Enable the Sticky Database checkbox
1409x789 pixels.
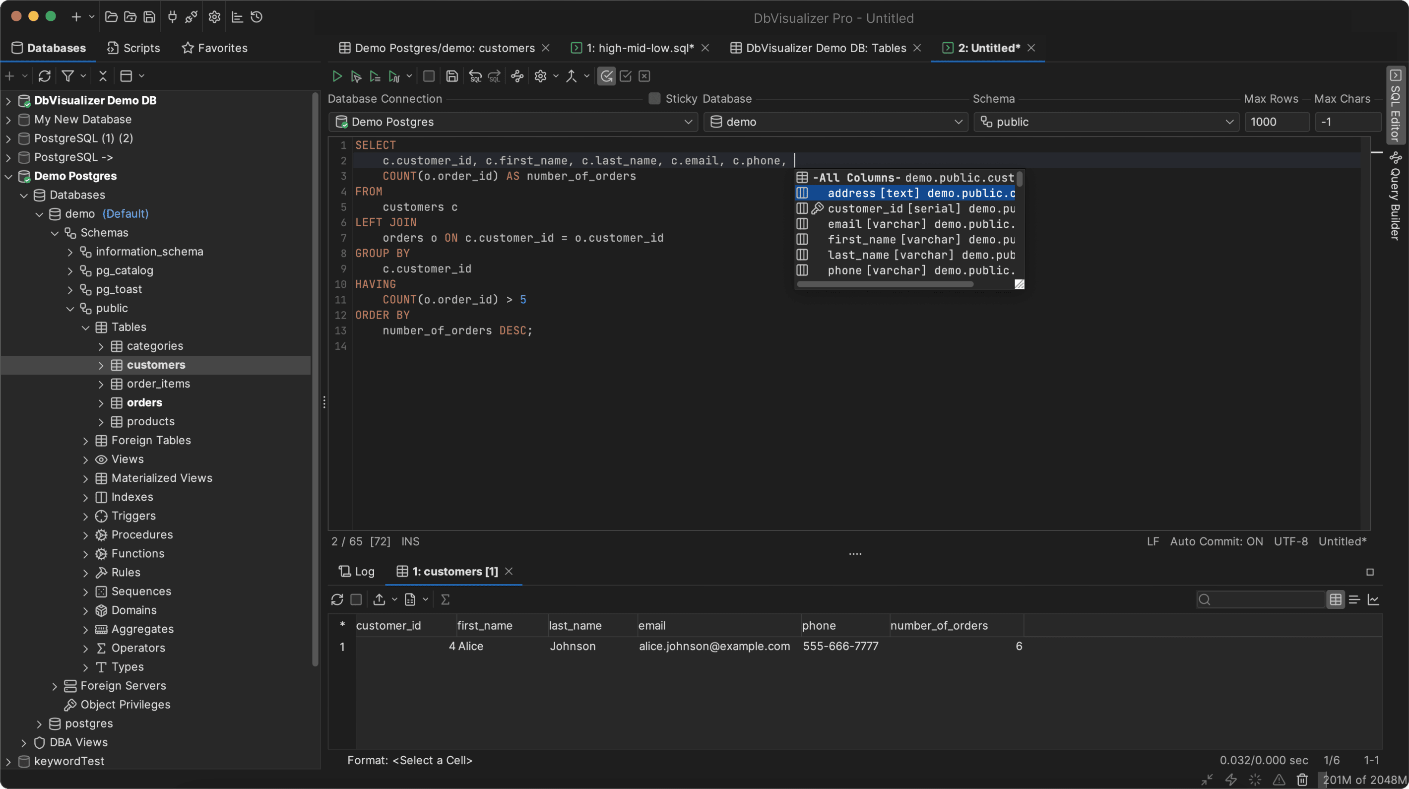tap(654, 98)
